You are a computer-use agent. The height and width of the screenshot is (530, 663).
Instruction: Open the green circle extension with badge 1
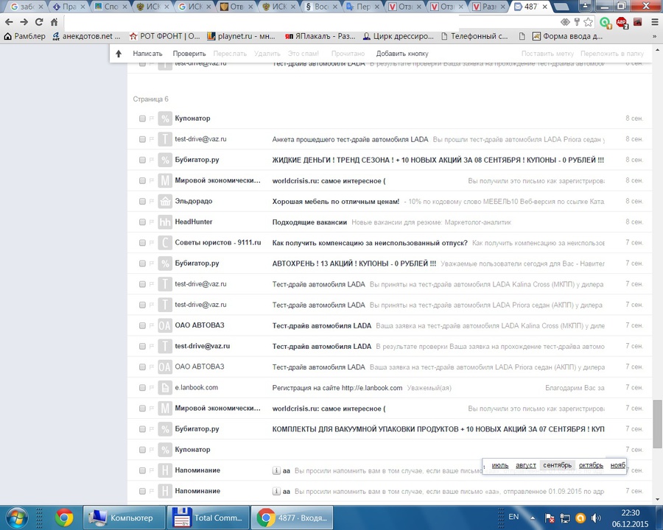[606, 23]
